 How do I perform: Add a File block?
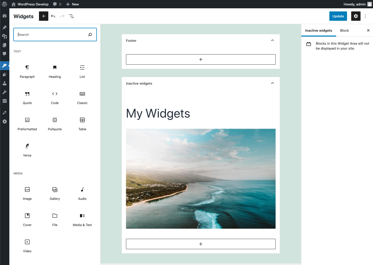(x=55, y=220)
